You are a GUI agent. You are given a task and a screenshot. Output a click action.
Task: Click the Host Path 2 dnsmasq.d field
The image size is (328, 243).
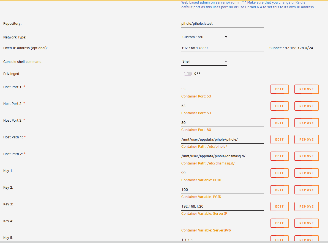pos(222,156)
